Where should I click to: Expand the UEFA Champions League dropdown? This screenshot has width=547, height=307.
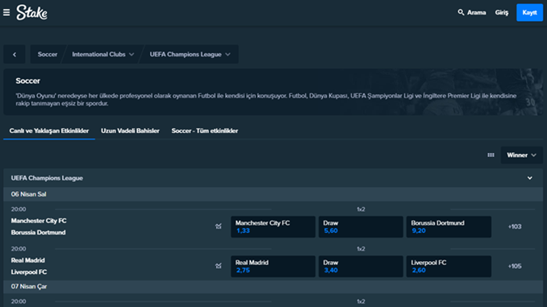[190, 54]
